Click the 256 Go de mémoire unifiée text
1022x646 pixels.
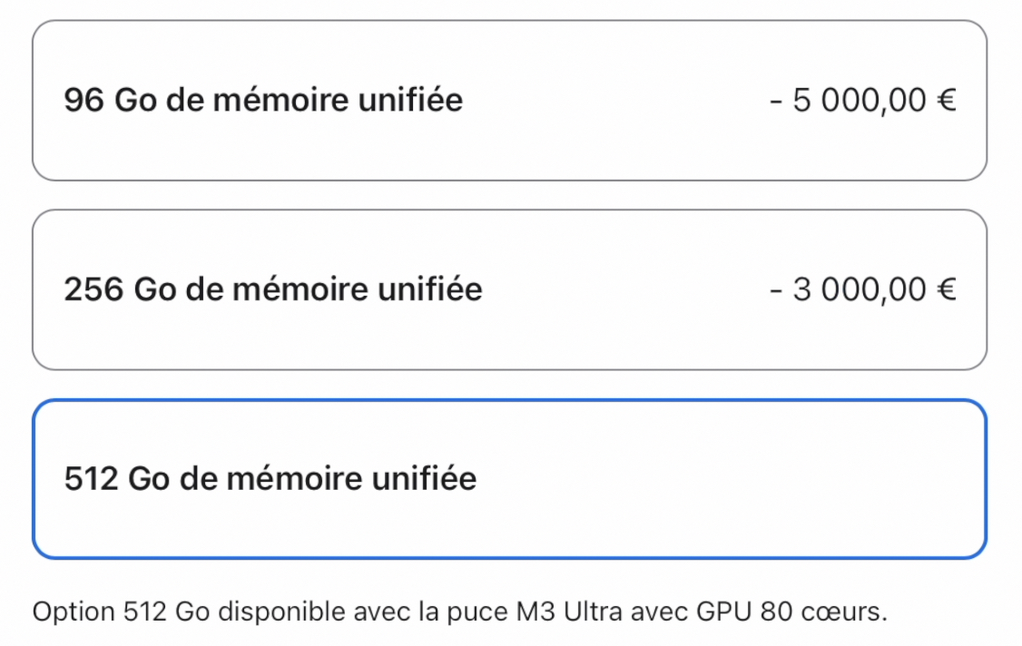click(x=274, y=289)
